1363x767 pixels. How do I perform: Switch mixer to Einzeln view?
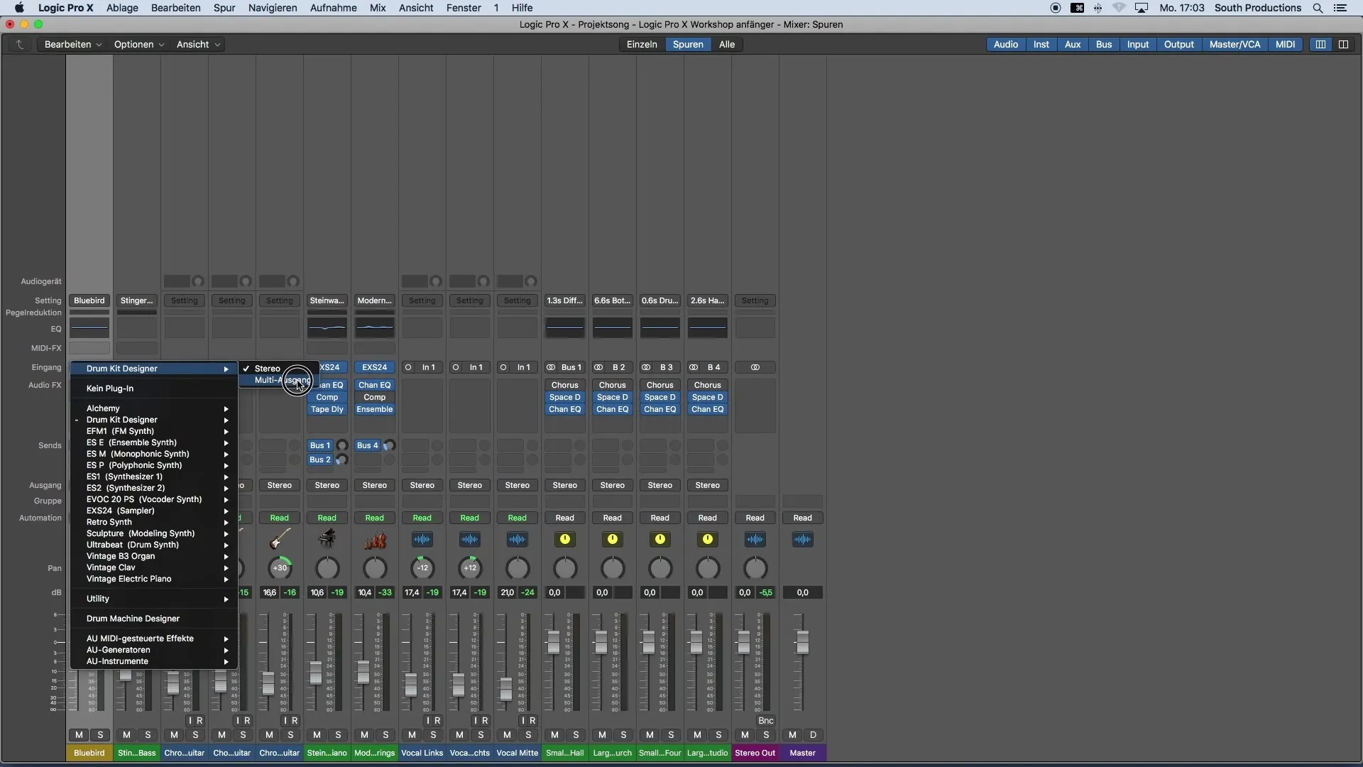pos(642,44)
